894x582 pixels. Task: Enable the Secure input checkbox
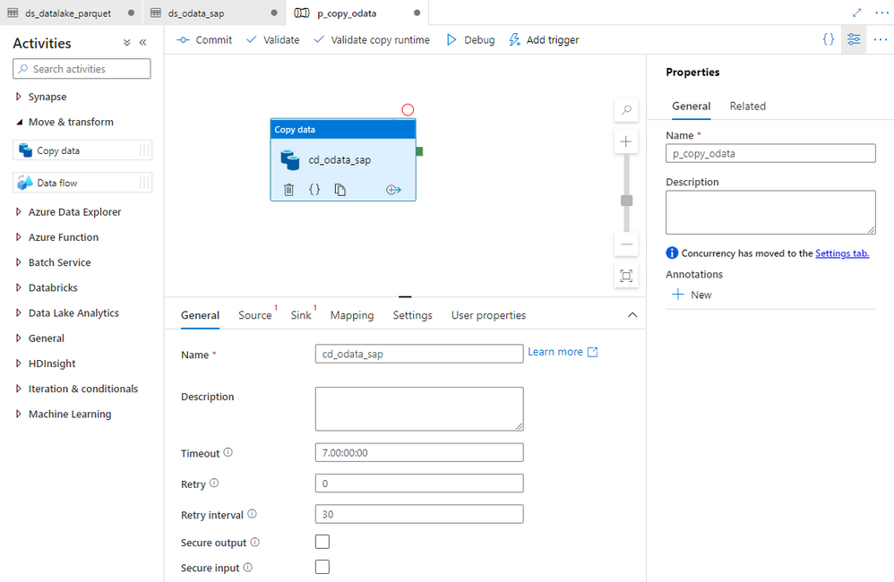(322, 567)
